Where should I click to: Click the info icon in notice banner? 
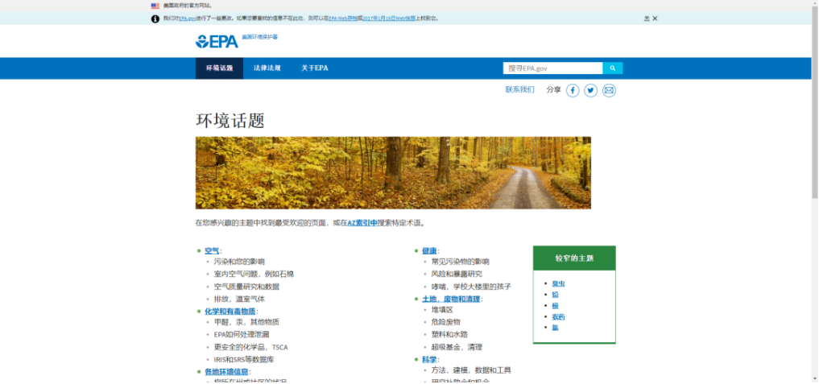pyautogui.click(x=155, y=19)
